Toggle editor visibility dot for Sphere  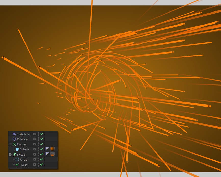coord(38,148)
